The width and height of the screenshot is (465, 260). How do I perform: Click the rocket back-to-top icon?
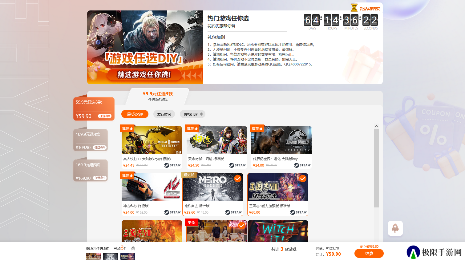(x=395, y=228)
